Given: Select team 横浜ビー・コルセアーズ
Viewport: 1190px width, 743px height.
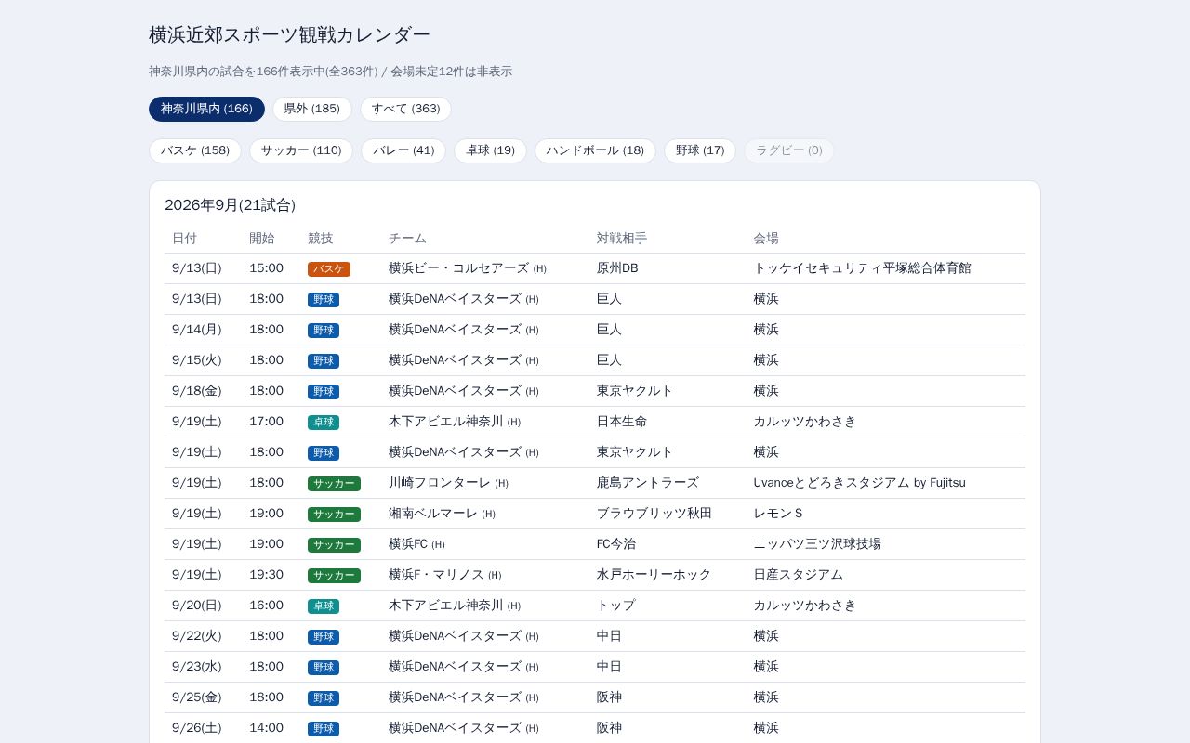Looking at the screenshot, I should tap(458, 268).
